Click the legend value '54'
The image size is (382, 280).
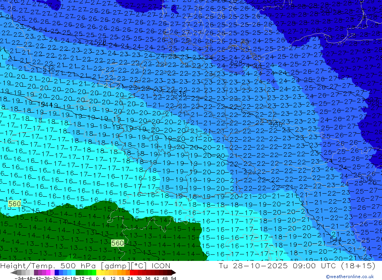click(173, 278)
